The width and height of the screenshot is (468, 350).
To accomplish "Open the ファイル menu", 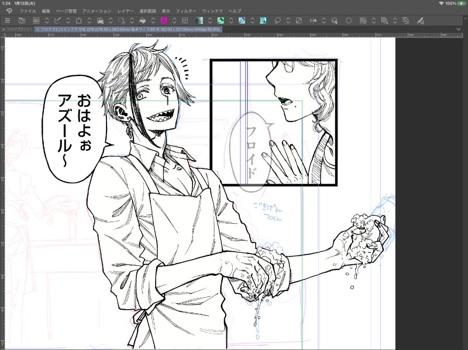I will click(27, 11).
